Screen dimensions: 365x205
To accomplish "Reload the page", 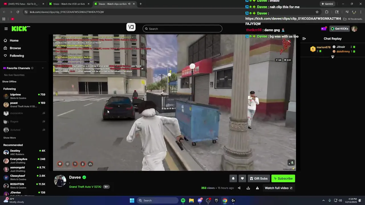I will tap(18, 12).
